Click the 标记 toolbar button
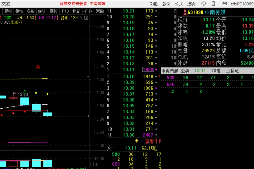The height and width of the screenshot is (169, 254). pos(76,11)
